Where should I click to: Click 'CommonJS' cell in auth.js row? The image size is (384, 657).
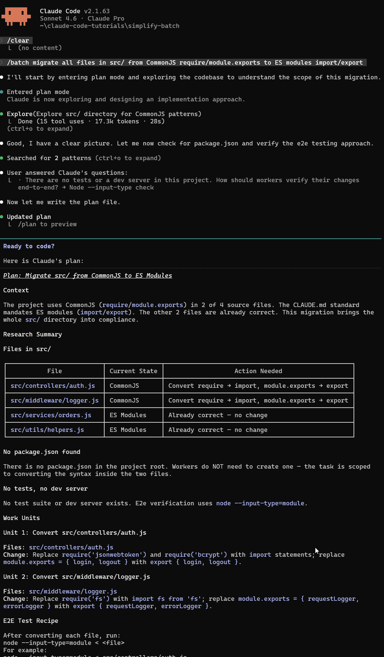124,386
